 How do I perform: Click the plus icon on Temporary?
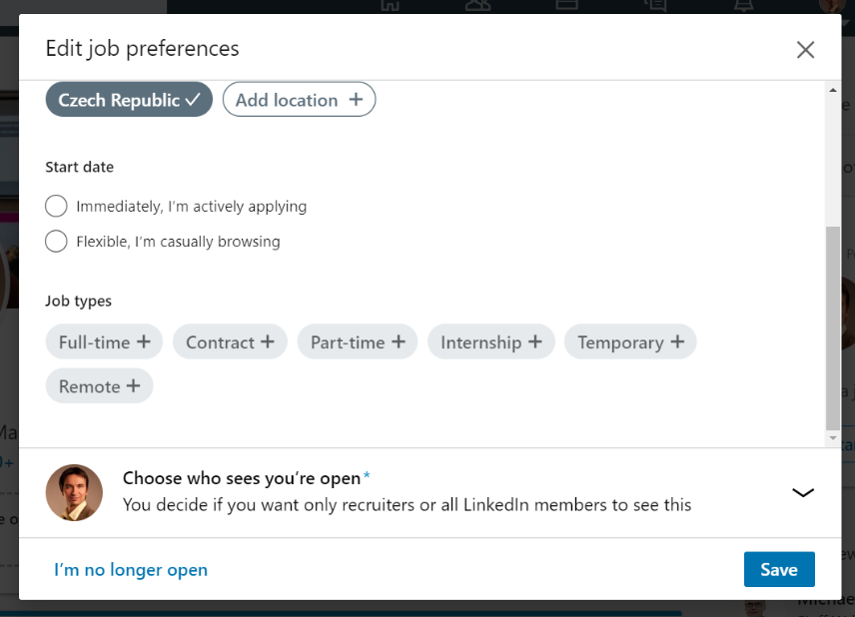677,341
